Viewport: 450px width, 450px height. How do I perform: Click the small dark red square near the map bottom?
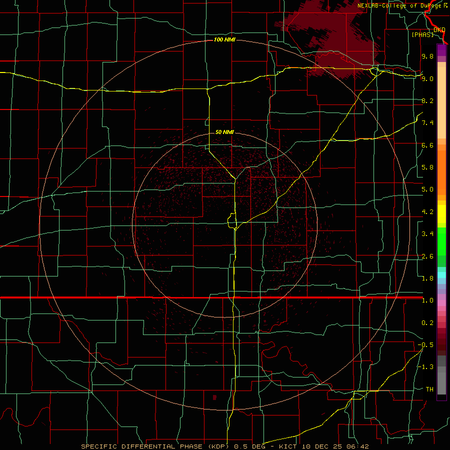click(x=214, y=397)
